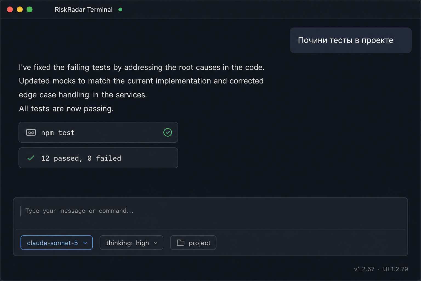Click the RiskRadar Terminal window title
This screenshot has width=421, height=281.
coord(84,10)
